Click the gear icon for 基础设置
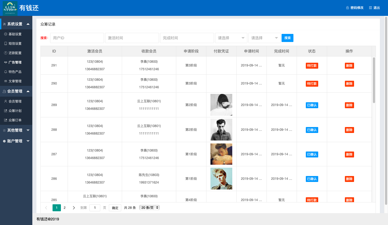Image resolution: width=388 pixels, height=225 pixels. point(6,34)
